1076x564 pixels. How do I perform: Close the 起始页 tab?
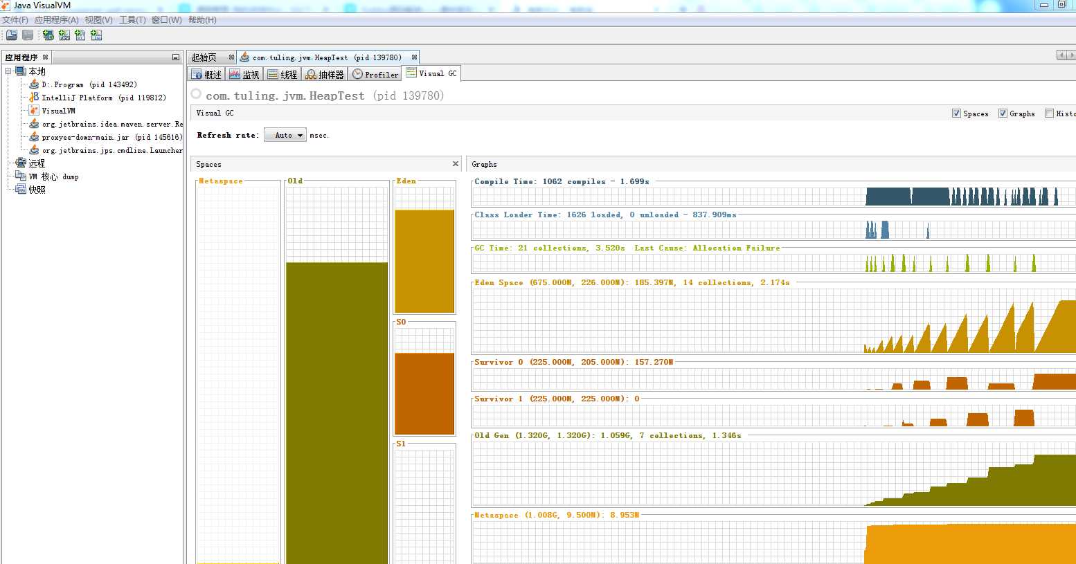[231, 57]
